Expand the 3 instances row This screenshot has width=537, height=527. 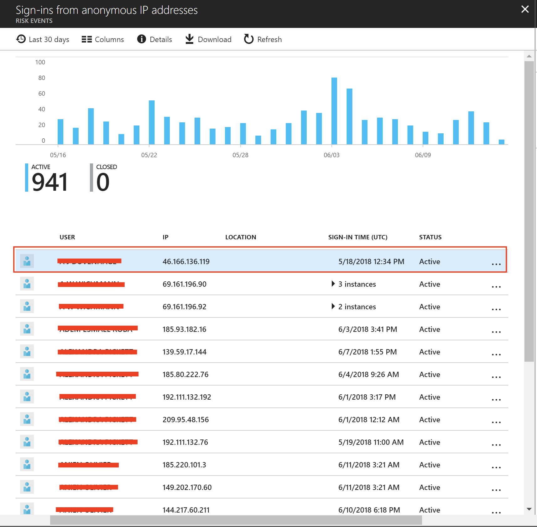pyautogui.click(x=333, y=284)
